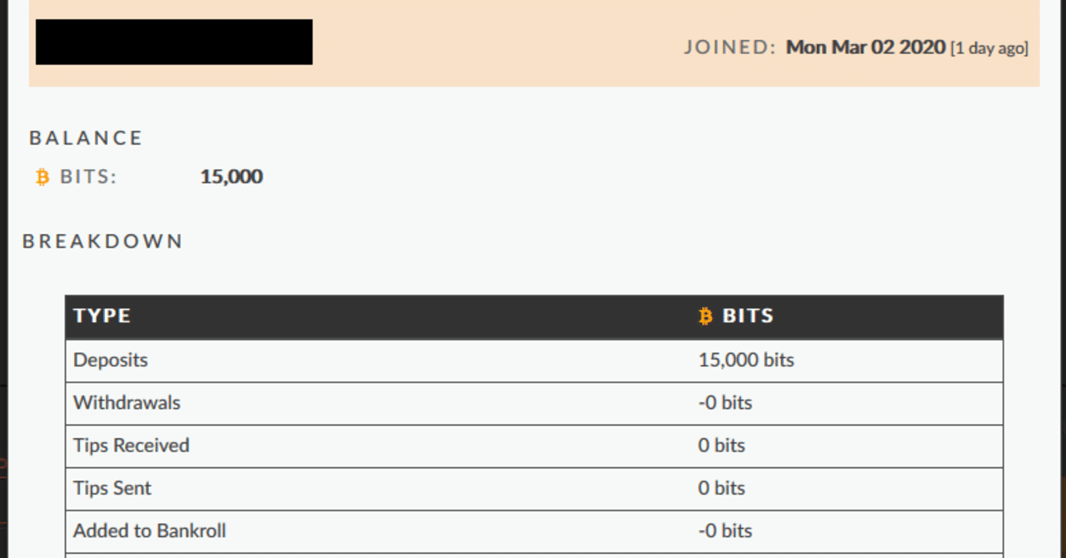Click the BITS column header text in the table

coord(748,316)
